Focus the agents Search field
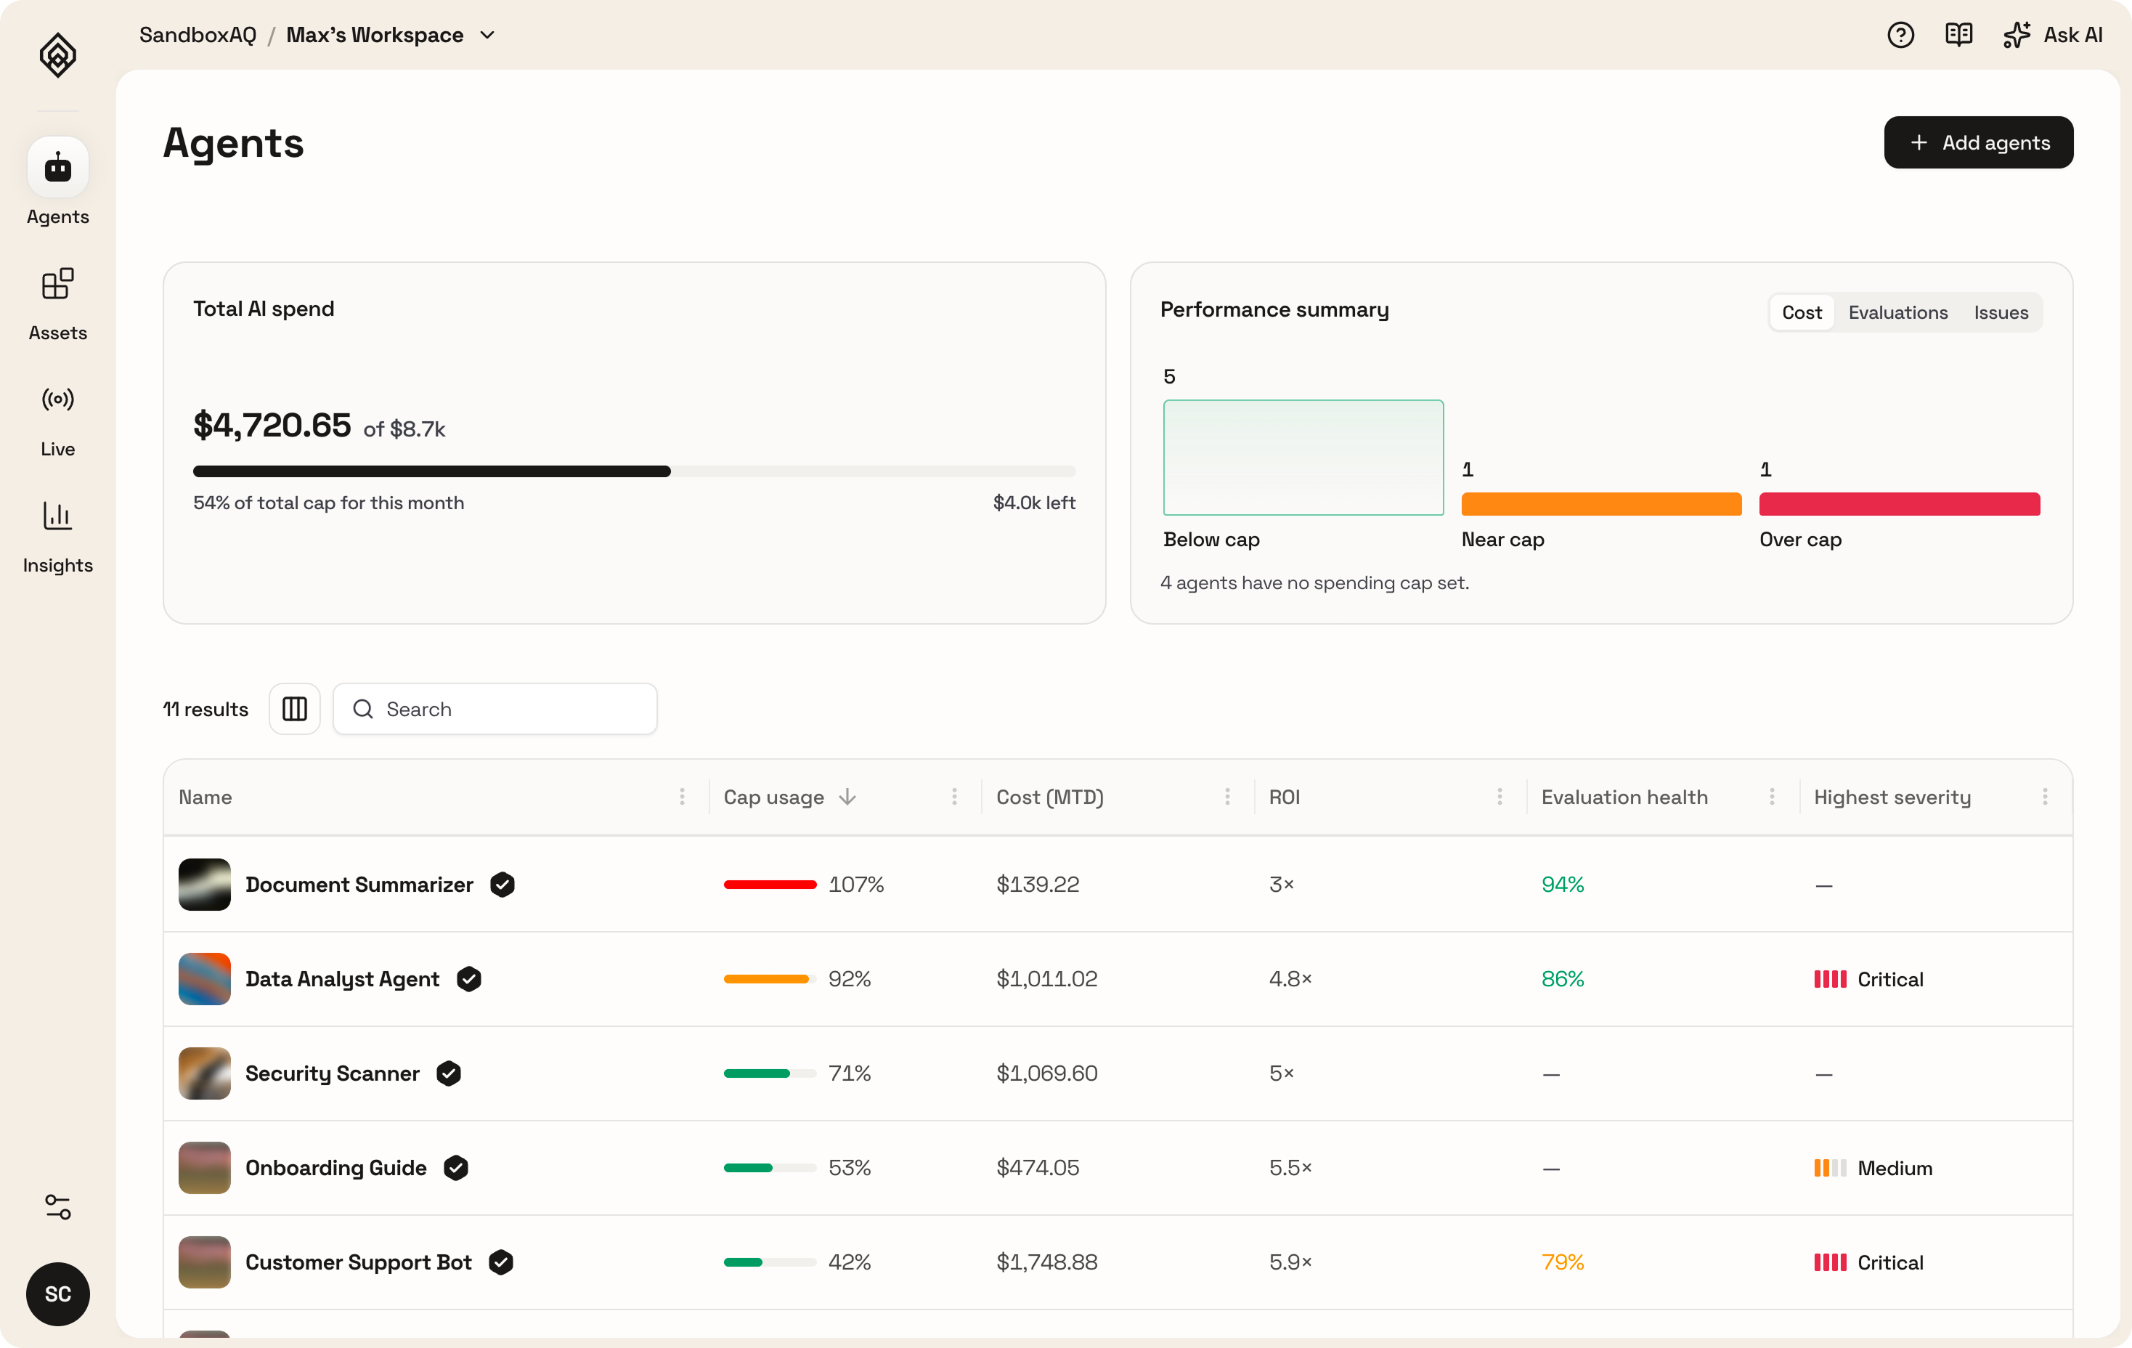Screen dimensions: 2132x1348 [x=495, y=710]
